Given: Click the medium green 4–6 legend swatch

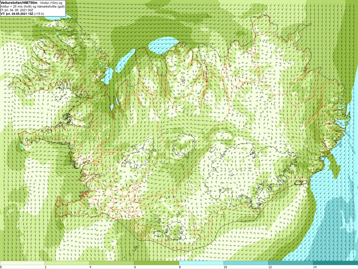Looking at the screenshot, I should click(112, 263).
